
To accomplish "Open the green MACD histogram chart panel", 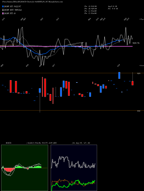I will [24, 168].
